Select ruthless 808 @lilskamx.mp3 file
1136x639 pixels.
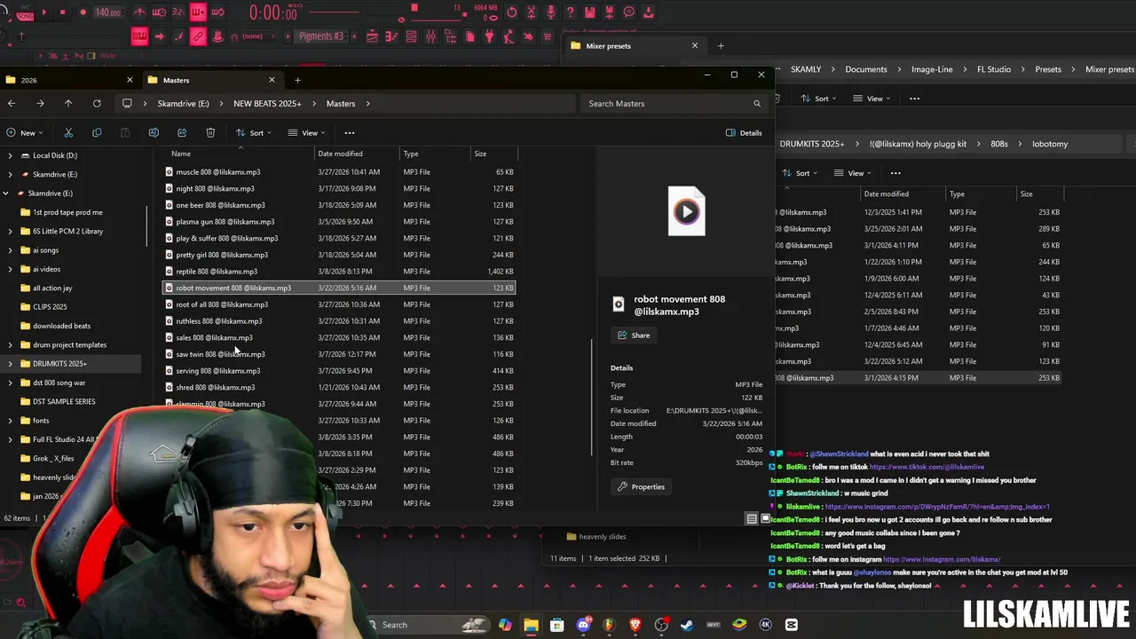click(339, 321)
